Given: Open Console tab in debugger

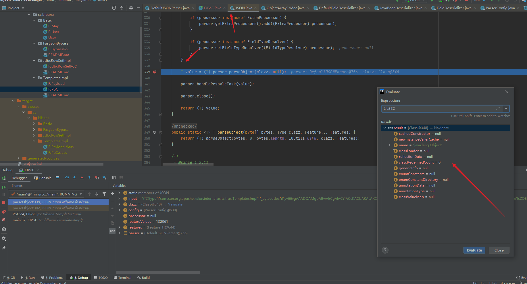Looking at the screenshot, I should pos(43,178).
